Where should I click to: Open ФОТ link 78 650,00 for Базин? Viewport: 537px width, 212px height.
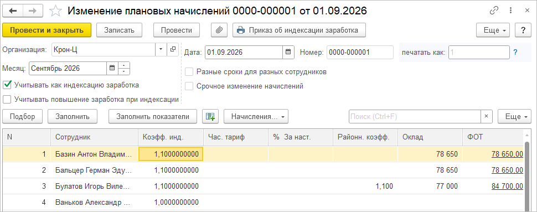507,154
